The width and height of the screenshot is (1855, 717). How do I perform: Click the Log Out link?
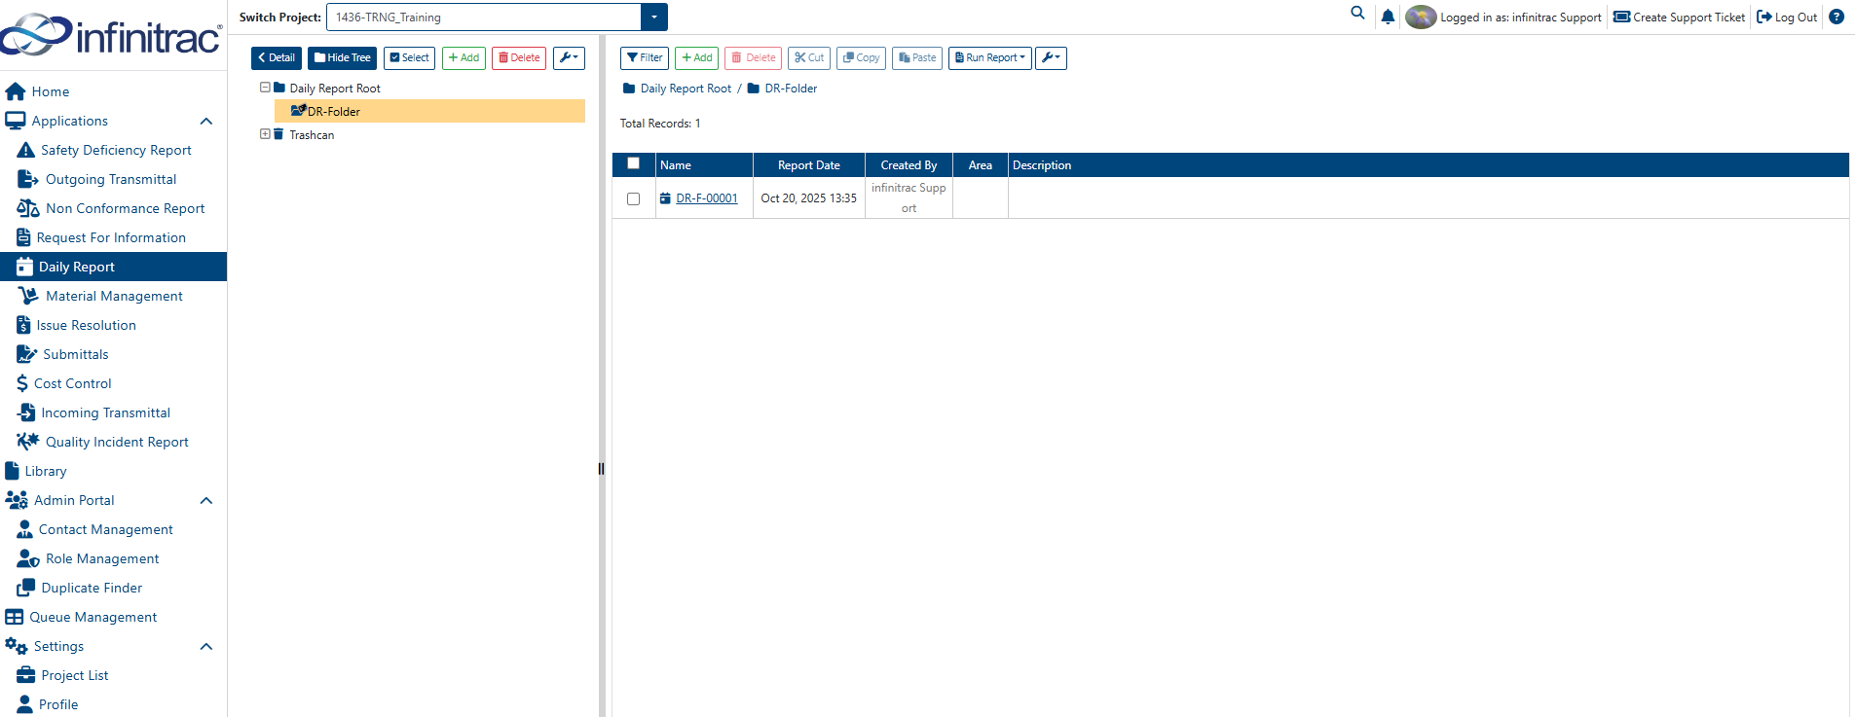tap(1787, 17)
